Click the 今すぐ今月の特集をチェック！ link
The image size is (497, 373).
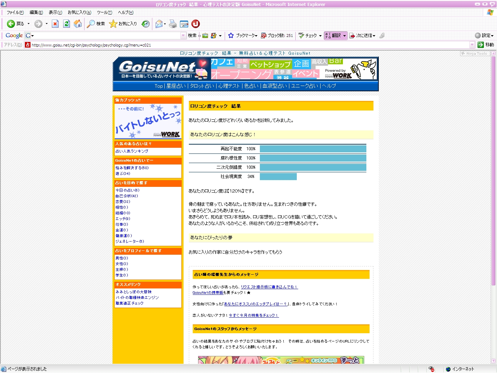tap(254, 315)
